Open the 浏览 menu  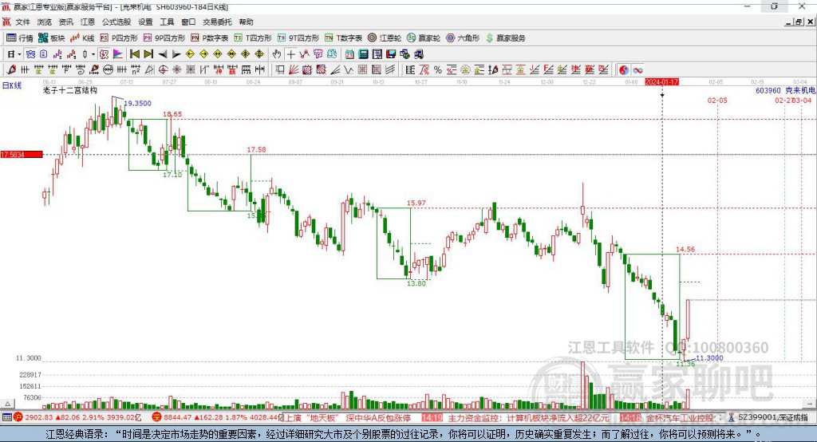(45, 22)
